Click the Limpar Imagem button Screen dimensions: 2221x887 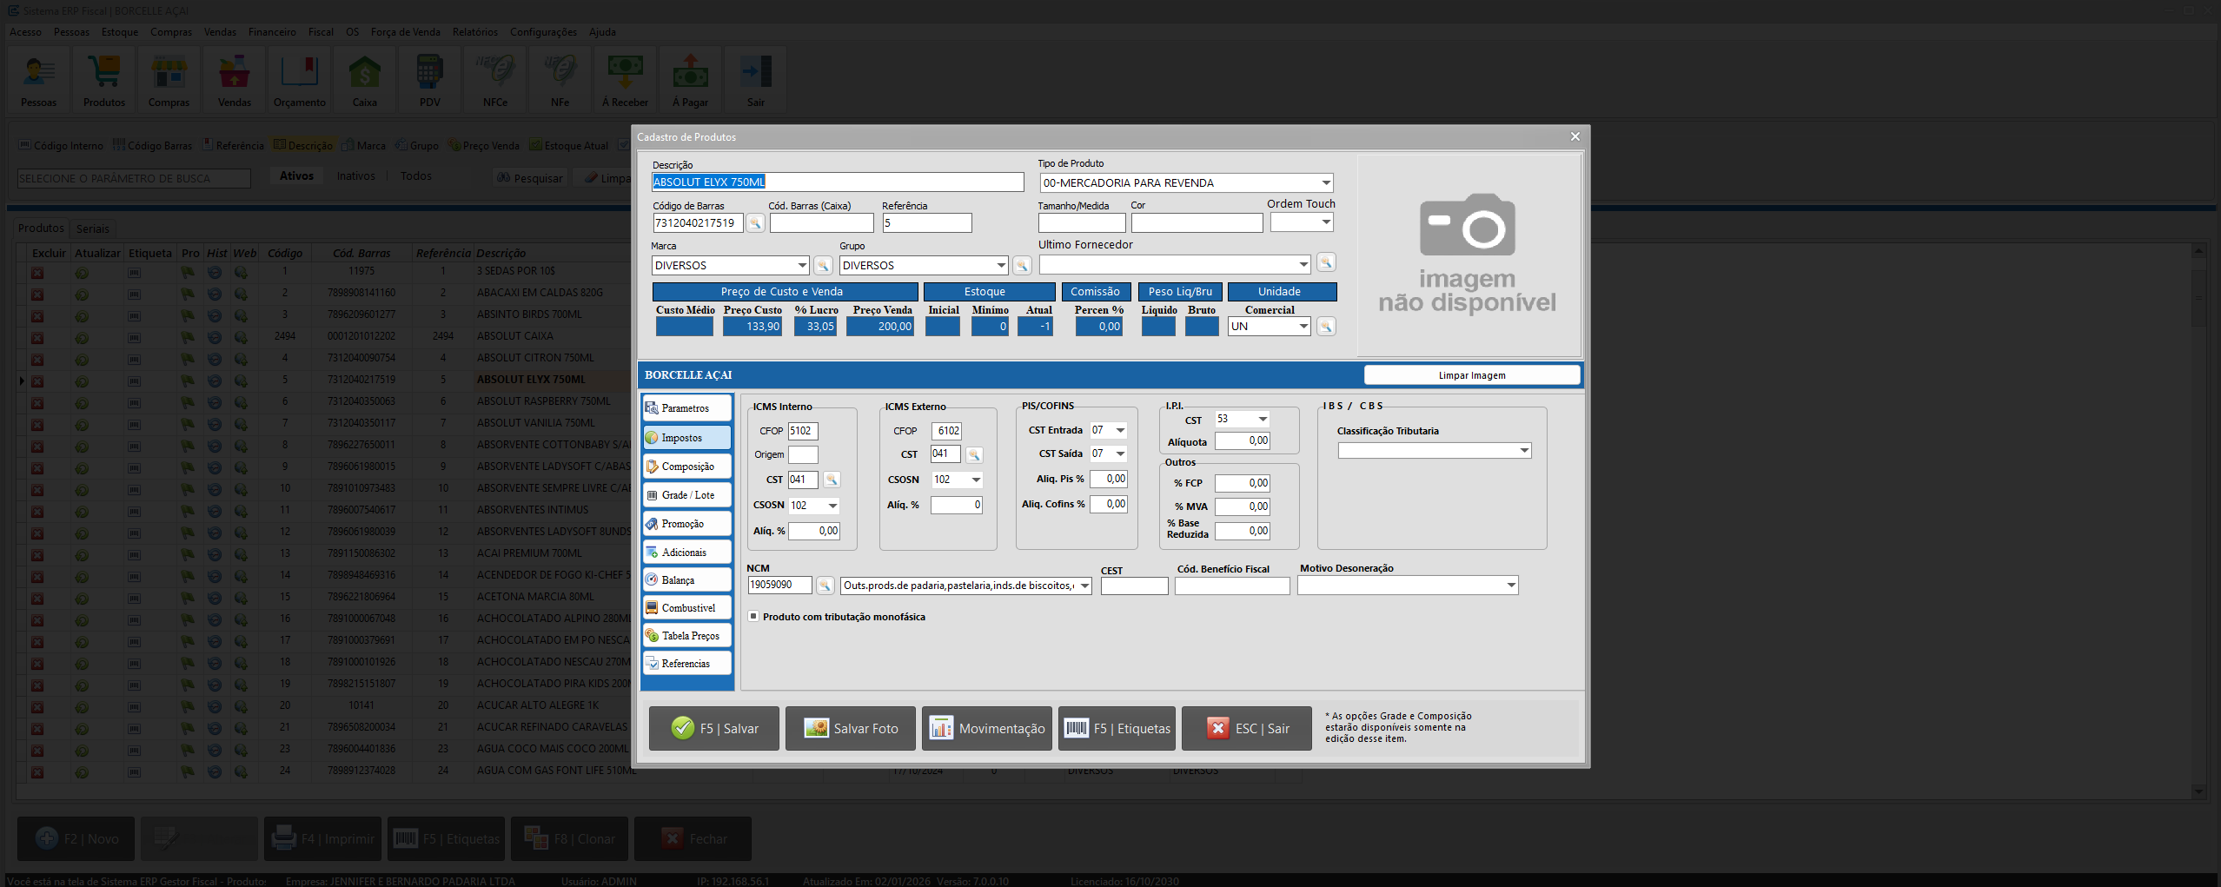1472,374
